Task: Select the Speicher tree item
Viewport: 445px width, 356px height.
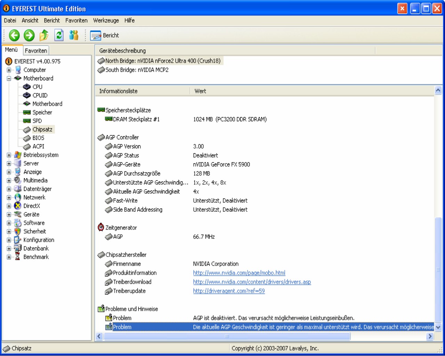Action: (x=42, y=112)
